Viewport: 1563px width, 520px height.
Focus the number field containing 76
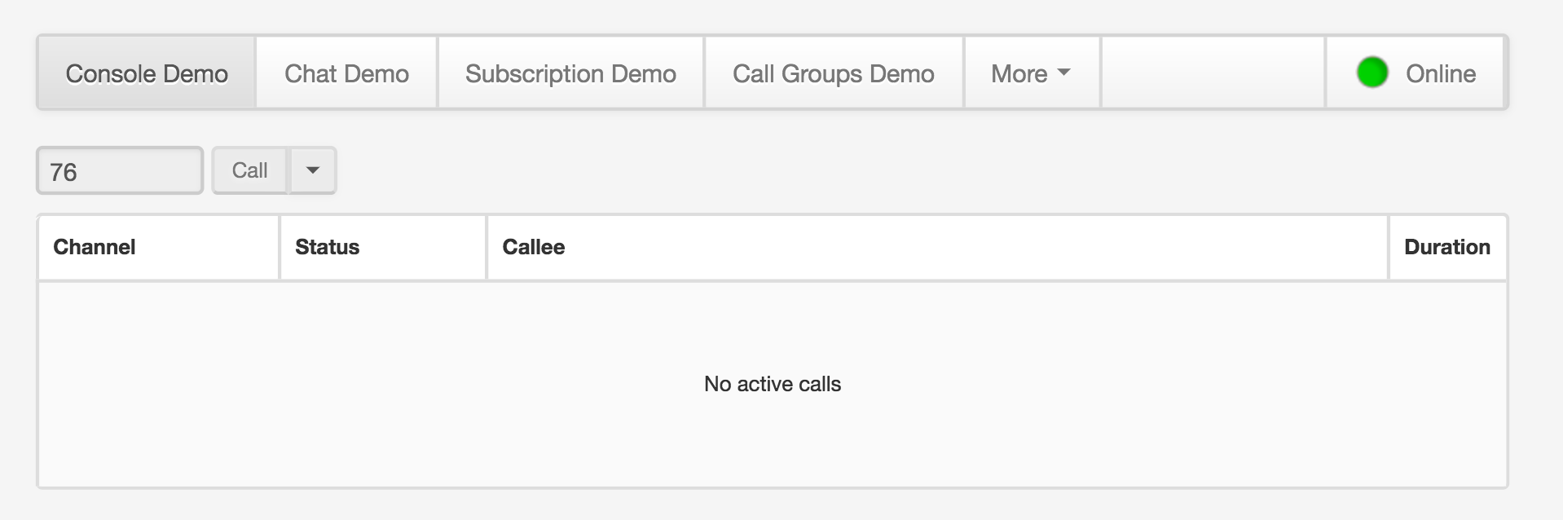click(x=120, y=171)
